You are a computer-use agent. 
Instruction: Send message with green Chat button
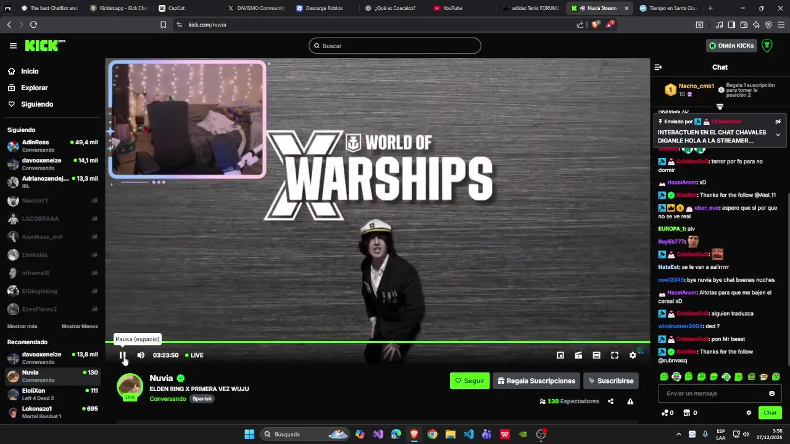[x=770, y=413]
